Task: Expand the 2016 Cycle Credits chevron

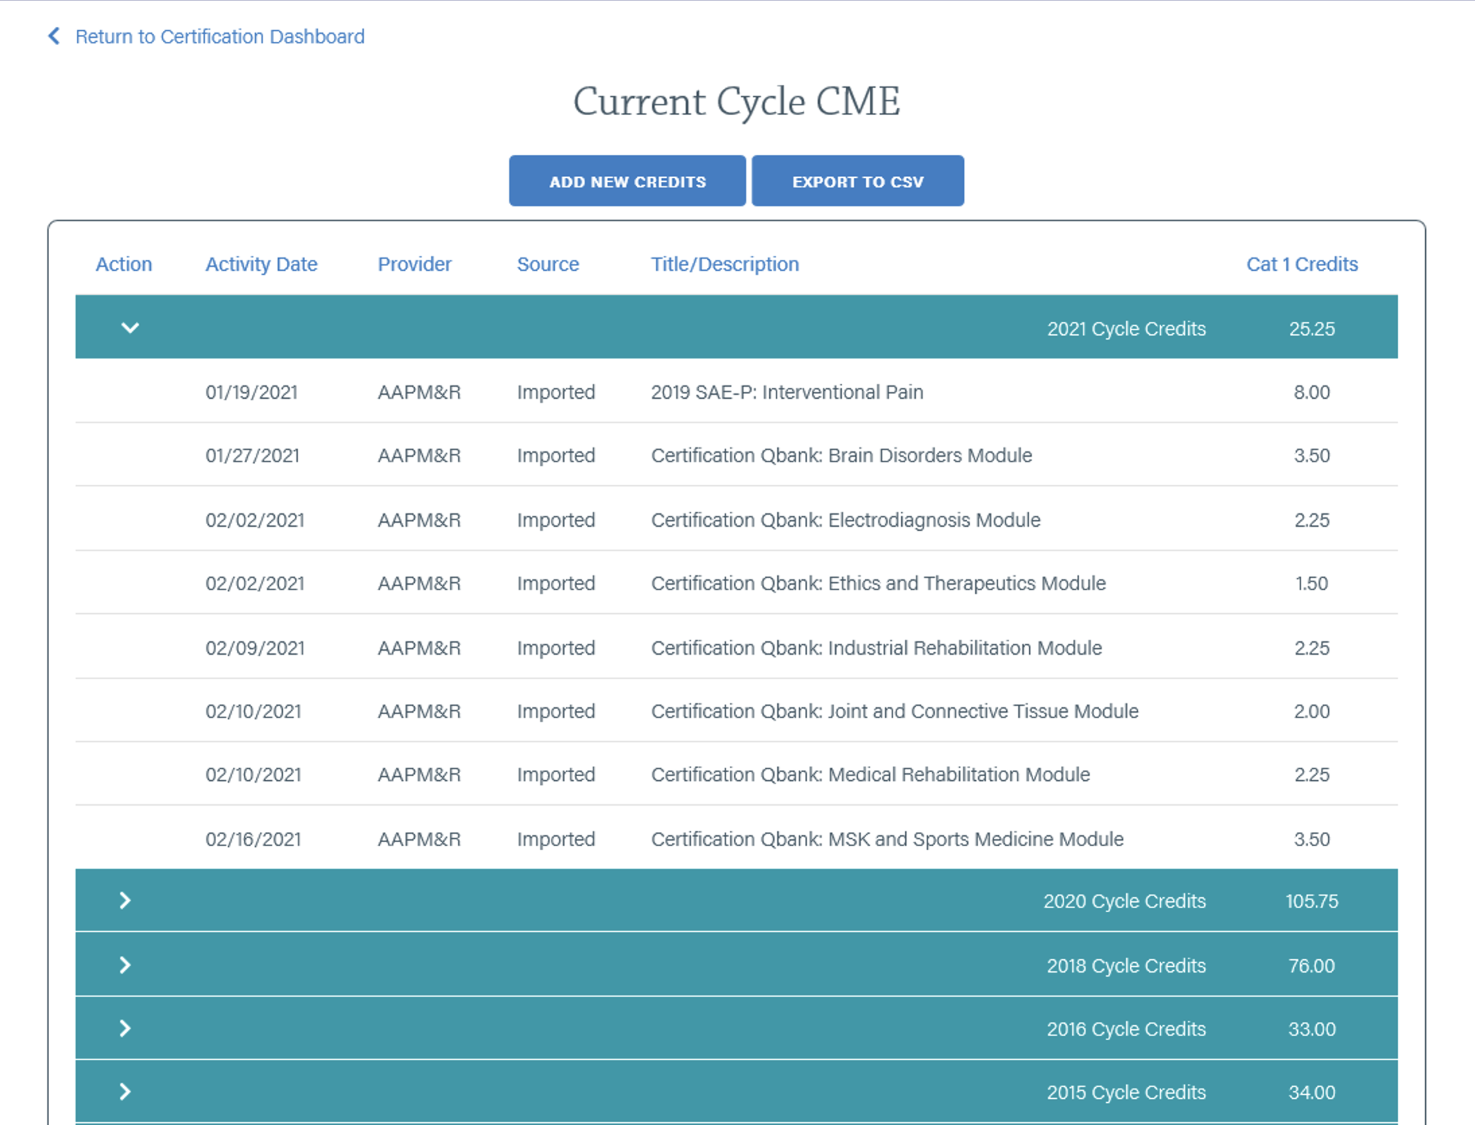Action: point(125,1028)
